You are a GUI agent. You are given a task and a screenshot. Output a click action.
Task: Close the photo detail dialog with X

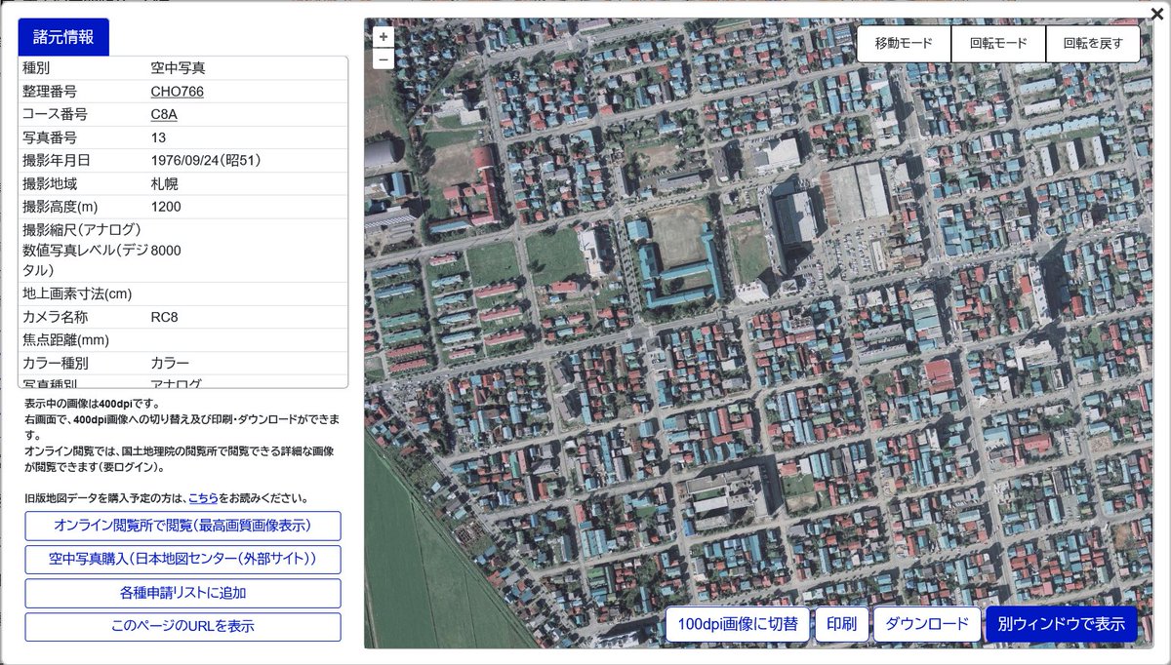pyautogui.click(x=1156, y=13)
